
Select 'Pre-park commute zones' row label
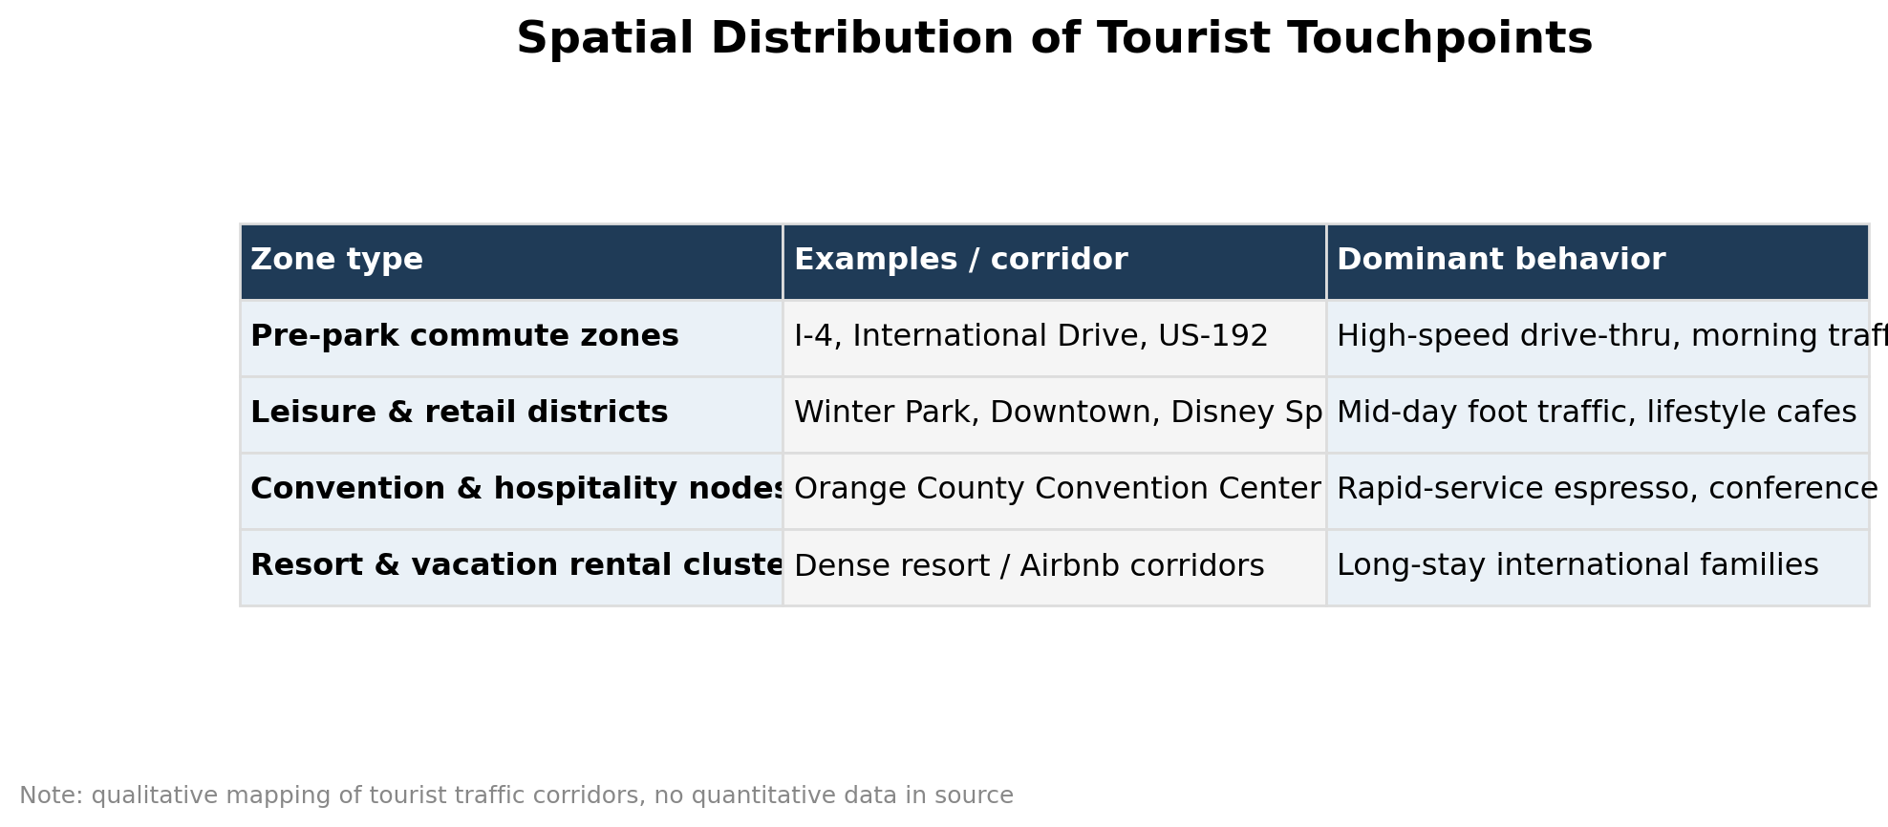coord(511,338)
